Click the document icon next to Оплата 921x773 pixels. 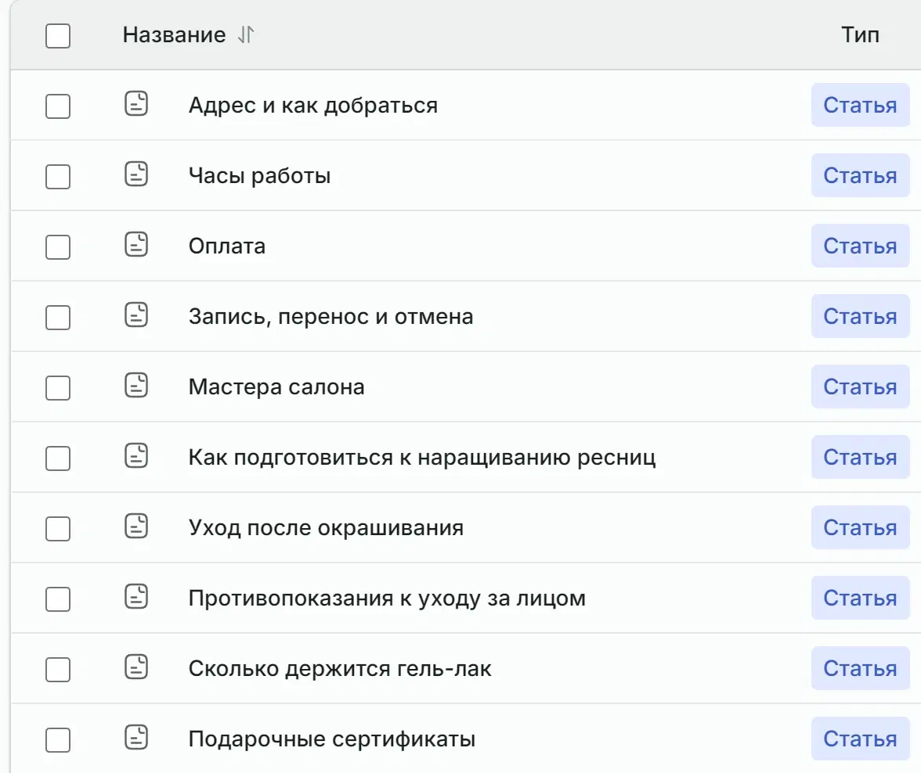[136, 245]
